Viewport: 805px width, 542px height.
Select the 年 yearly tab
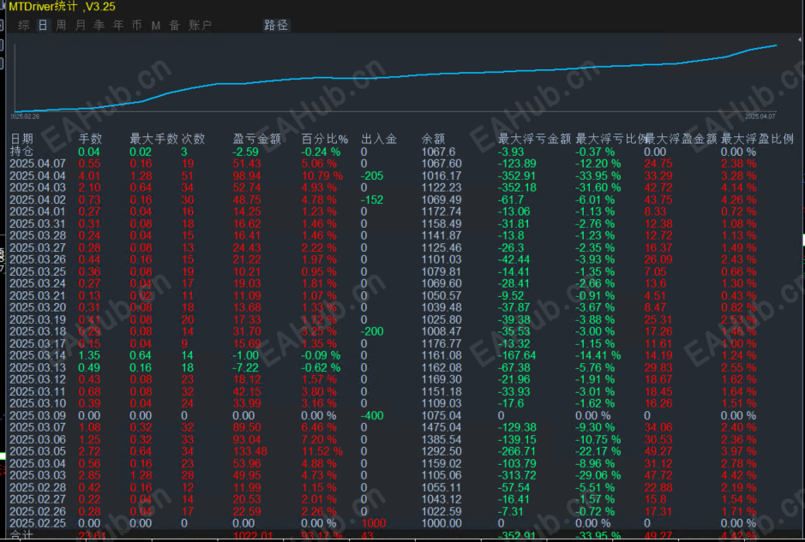click(118, 25)
